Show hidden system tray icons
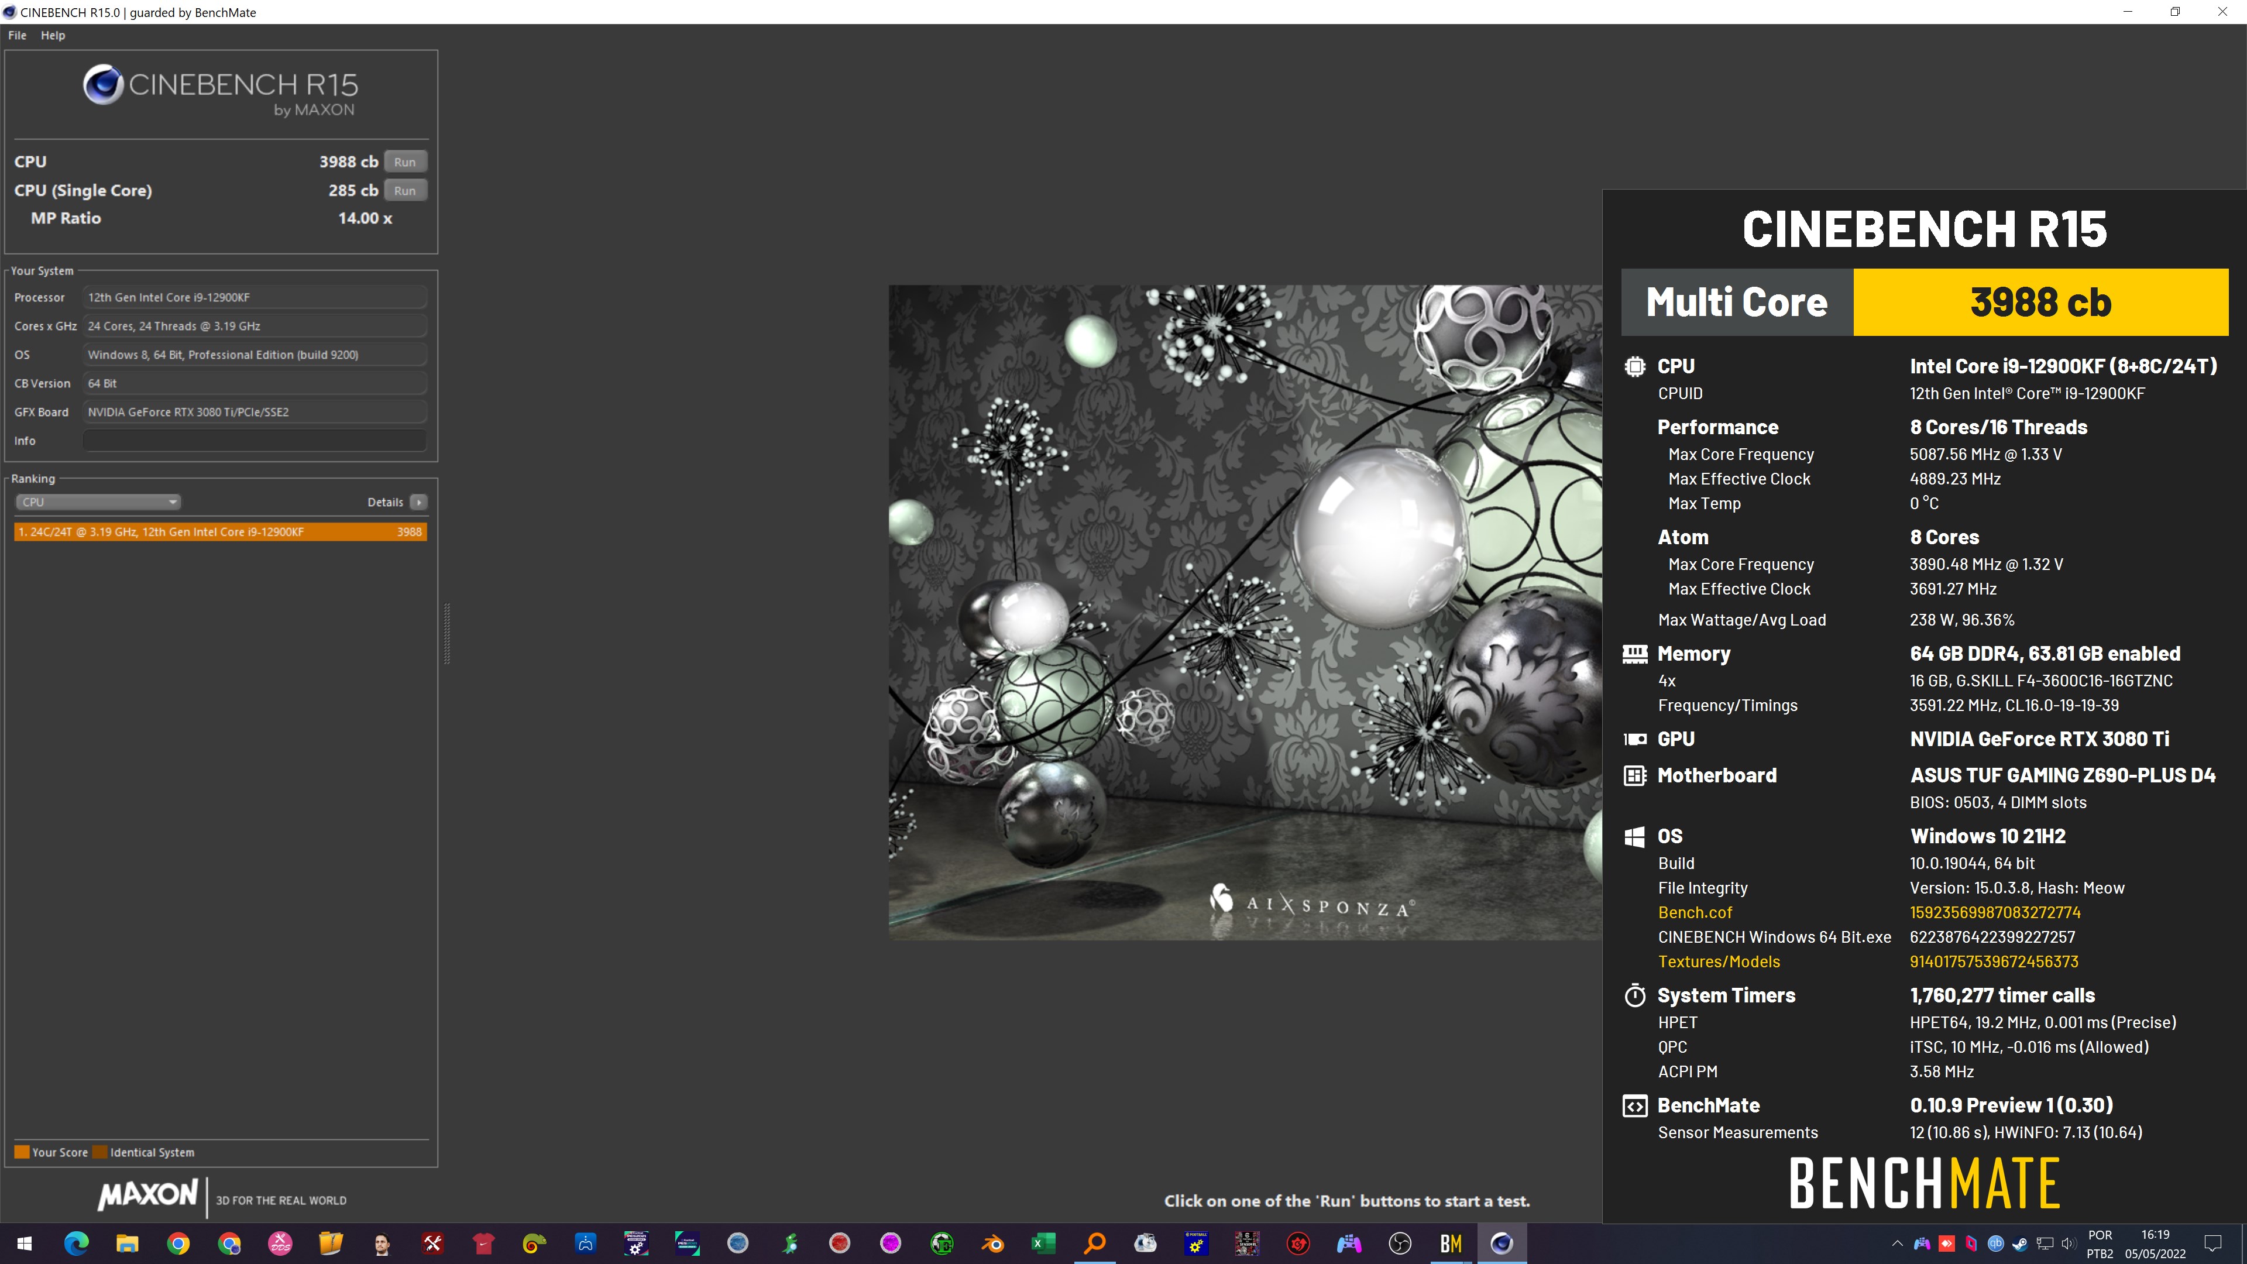 (1897, 1243)
